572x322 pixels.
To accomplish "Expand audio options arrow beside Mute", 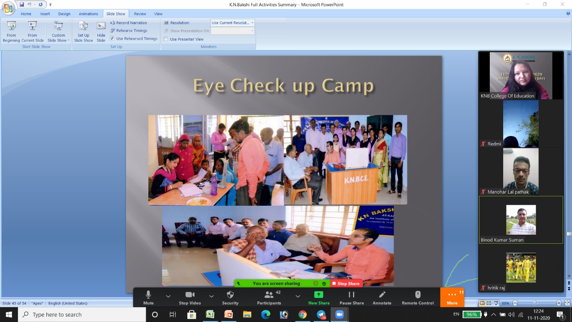I will 168,296.
